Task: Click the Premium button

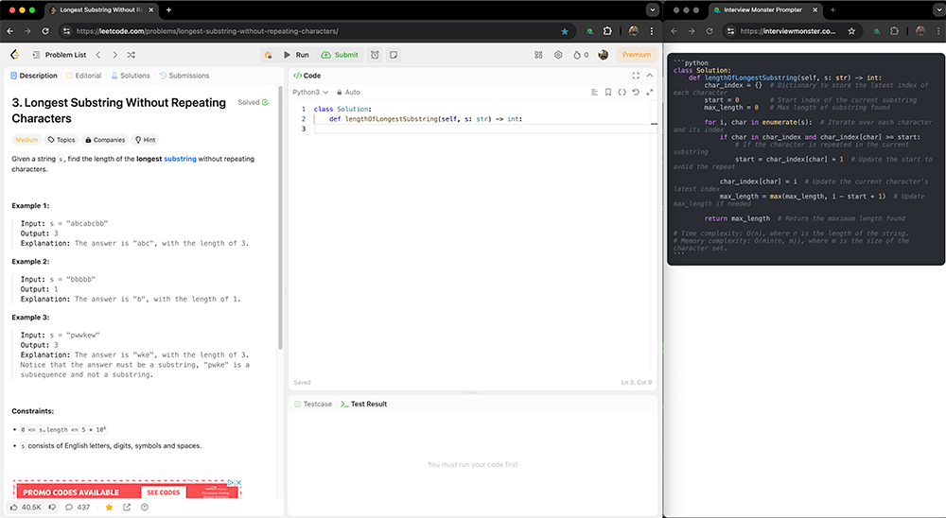Action: 637,55
